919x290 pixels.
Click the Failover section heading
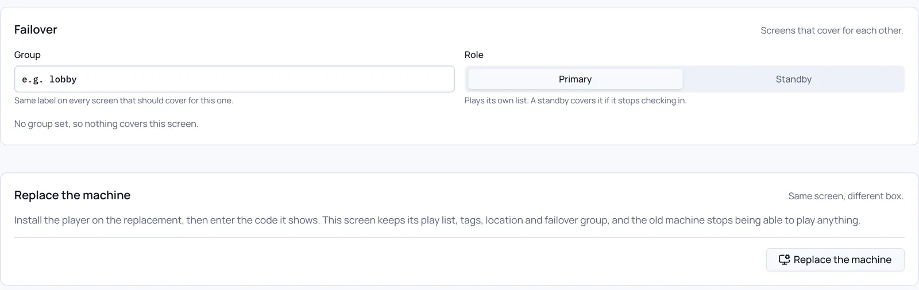[x=36, y=30]
